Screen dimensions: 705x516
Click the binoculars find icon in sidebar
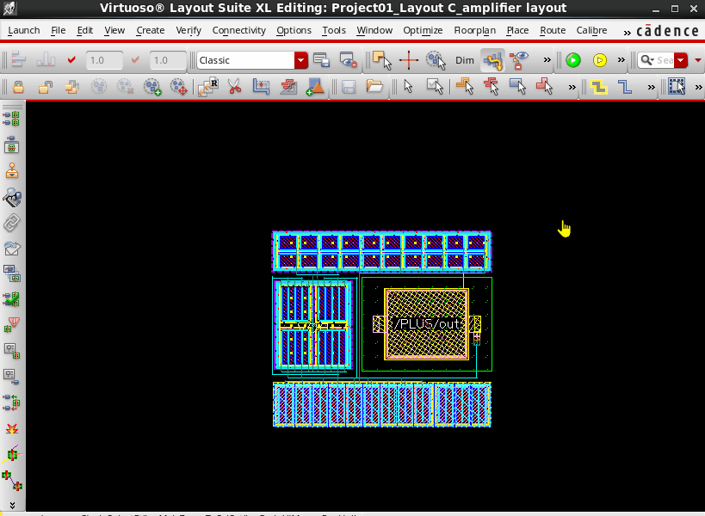click(x=12, y=197)
